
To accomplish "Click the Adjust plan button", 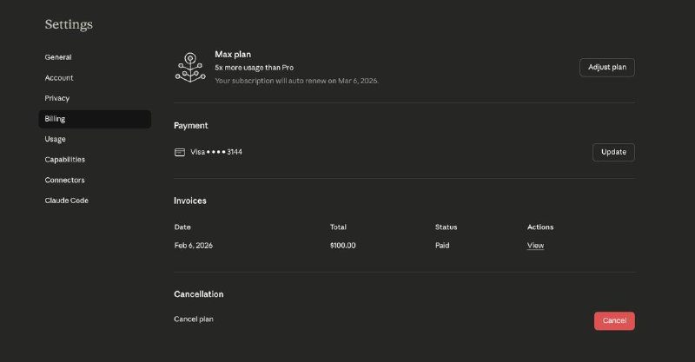I will [606, 68].
